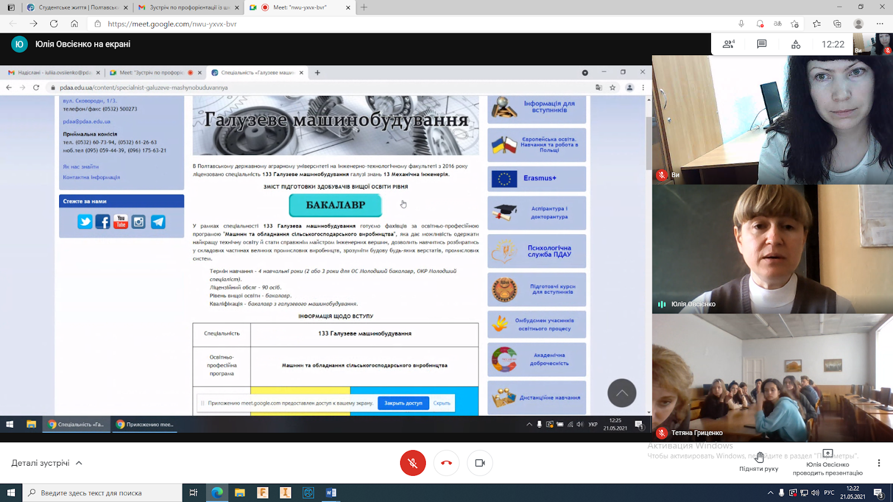Switch to Зустріч по профорієнтації tab
Image resolution: width=893 pixels, height=502 pixels.
(189, 7)
